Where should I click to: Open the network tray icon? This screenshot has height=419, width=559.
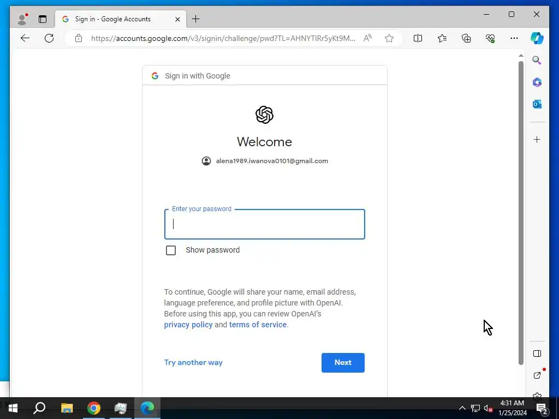coord(475,408)
